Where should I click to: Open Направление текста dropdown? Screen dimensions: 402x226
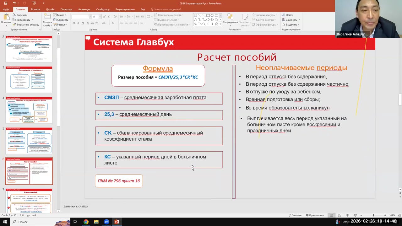169,15
